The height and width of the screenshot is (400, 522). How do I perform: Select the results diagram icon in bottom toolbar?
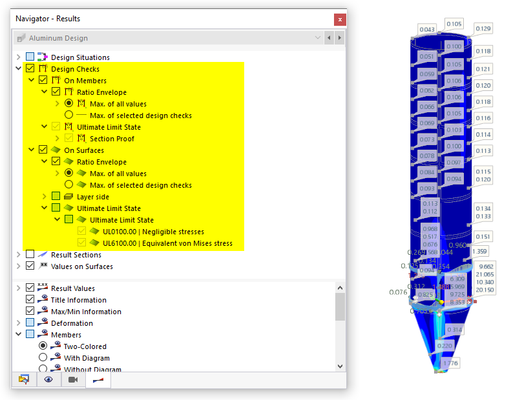coord(98,379)
